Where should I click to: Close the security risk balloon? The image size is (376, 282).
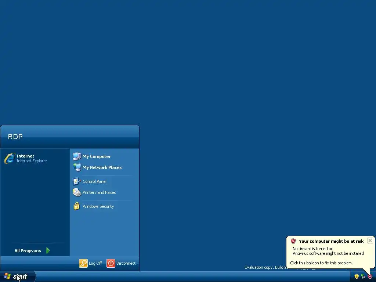tap(370, 241)
